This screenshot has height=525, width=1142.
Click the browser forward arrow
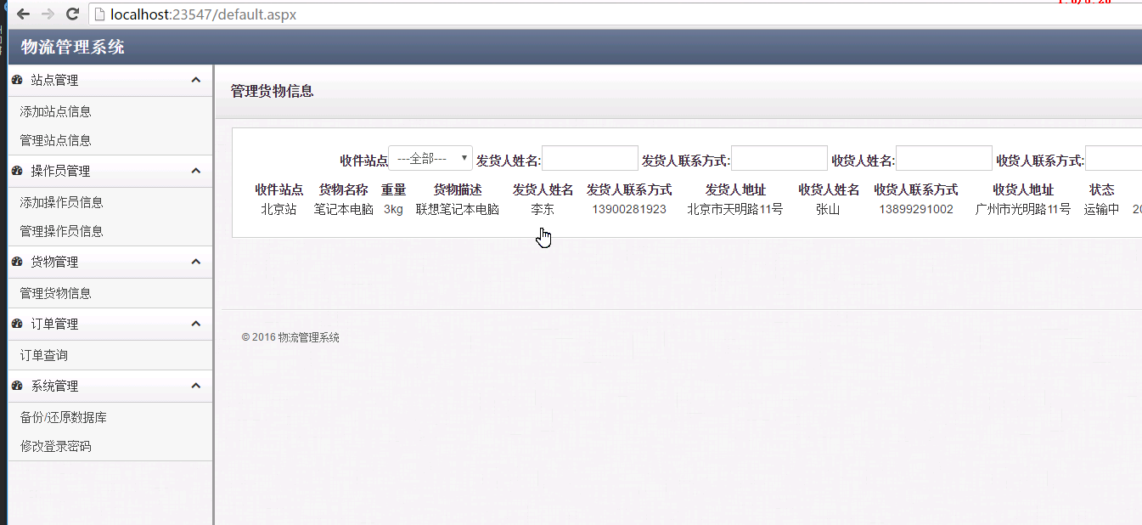pyautogui.click(x=48, y=14)
